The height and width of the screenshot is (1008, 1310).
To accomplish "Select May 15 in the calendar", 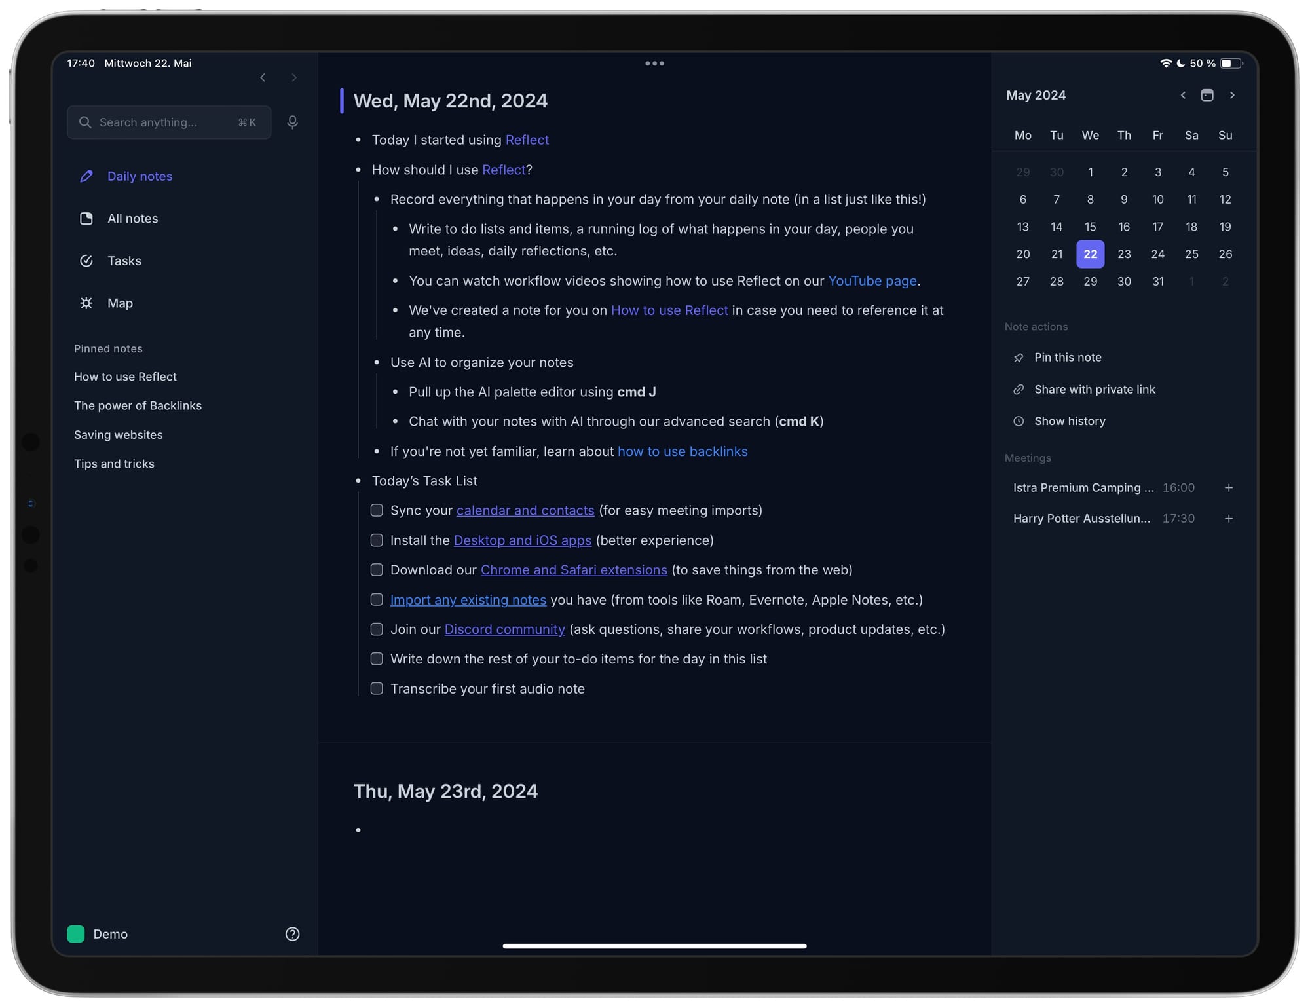I will [x=1090, y=227].
